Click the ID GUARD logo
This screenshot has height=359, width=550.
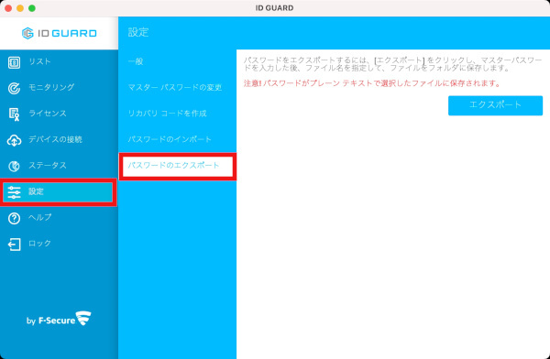click(59, 33)
